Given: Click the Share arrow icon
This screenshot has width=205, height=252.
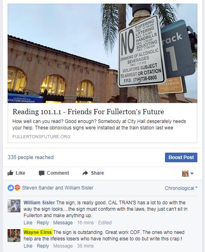Looking at the screenshot, I should point(85,173).
